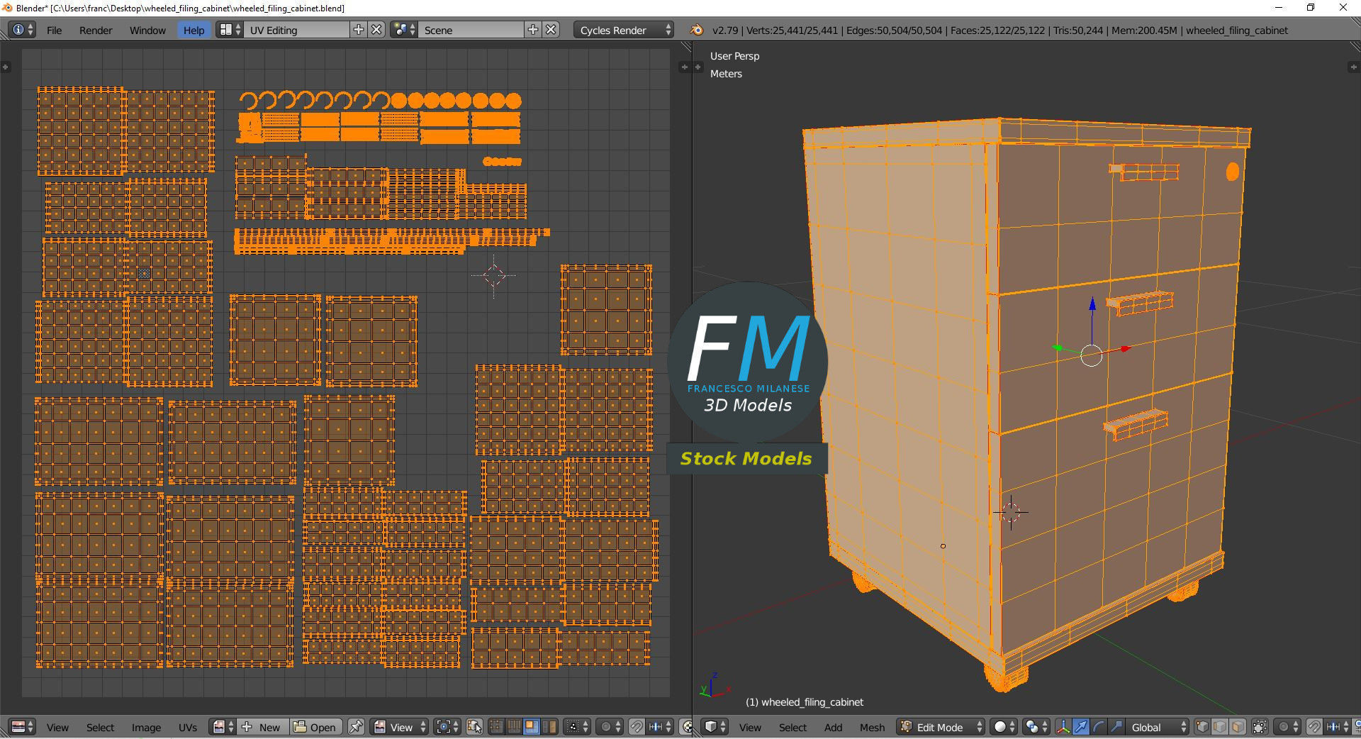
Task: Add a new screen layout
Action: click(359, 30)
